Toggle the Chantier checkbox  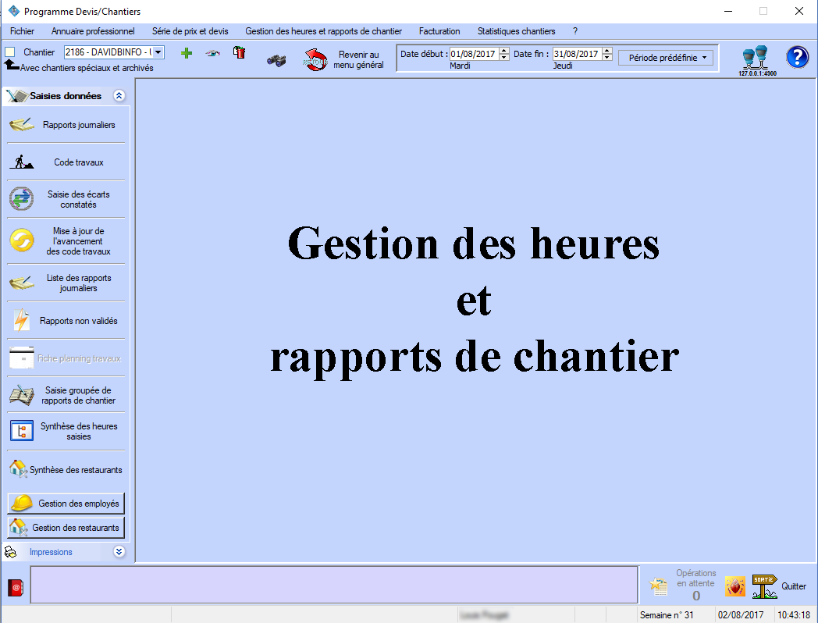coord(10,52)
